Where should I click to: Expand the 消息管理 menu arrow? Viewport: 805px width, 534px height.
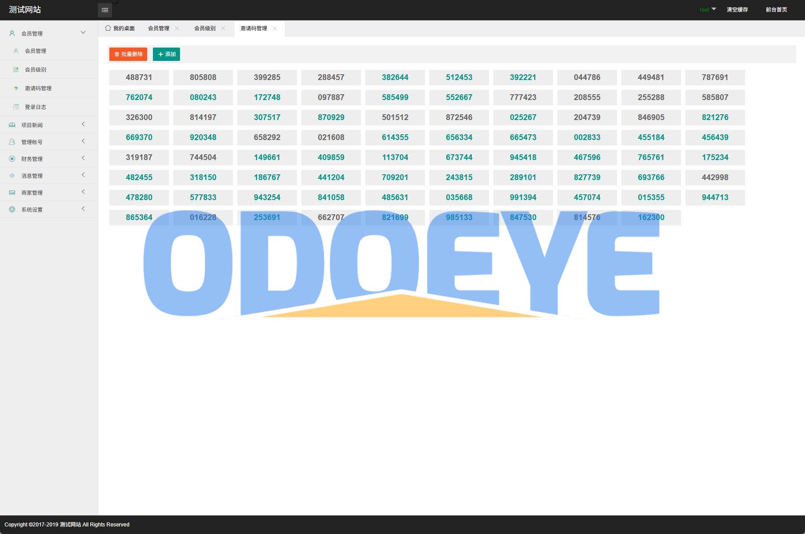coord(83,175)
